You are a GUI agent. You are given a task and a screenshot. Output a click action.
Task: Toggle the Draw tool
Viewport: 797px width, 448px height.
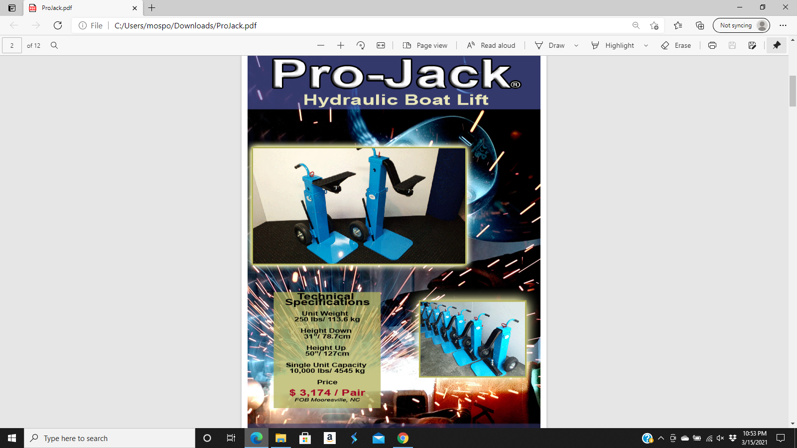[x=550, y=45]
